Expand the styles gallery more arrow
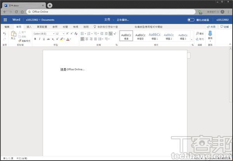The height and width of the screenshot is (161, 233). [191, 40]
